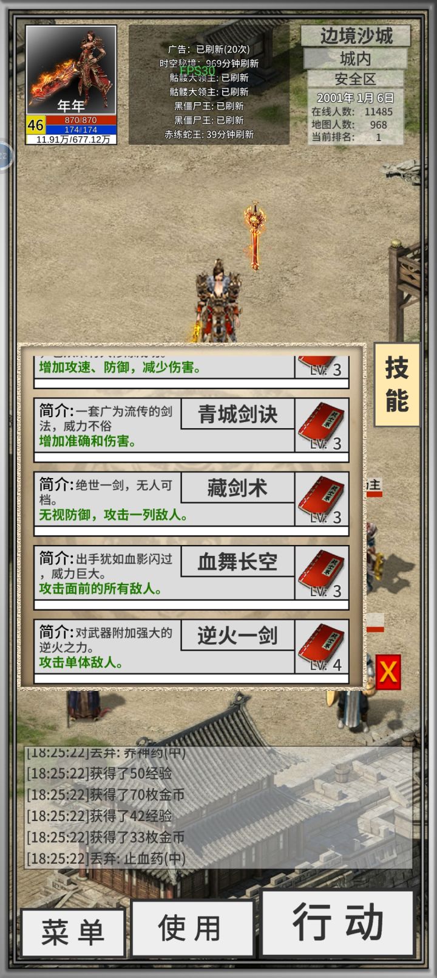Open the 菜单 menu button
The image size is (437, 978).
pos(73,932)
